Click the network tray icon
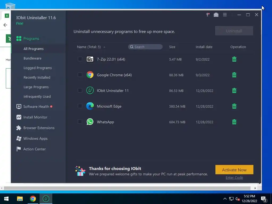 point(231,199)
